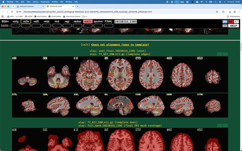Image resolution: width=242 pixels, height=151 pixels.
Task: Go to the radcor QC section
Action: tap(78, 21)
